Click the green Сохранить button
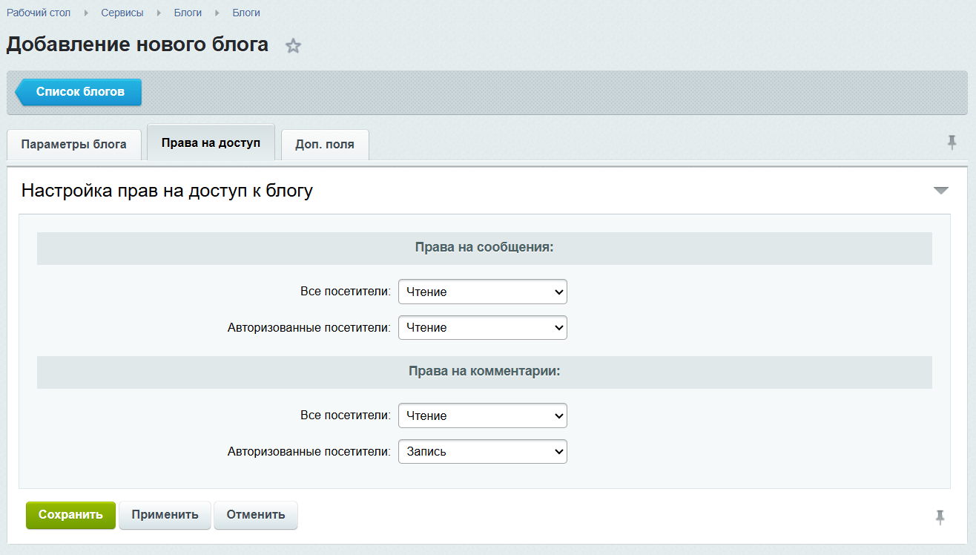 coord(70,515)
